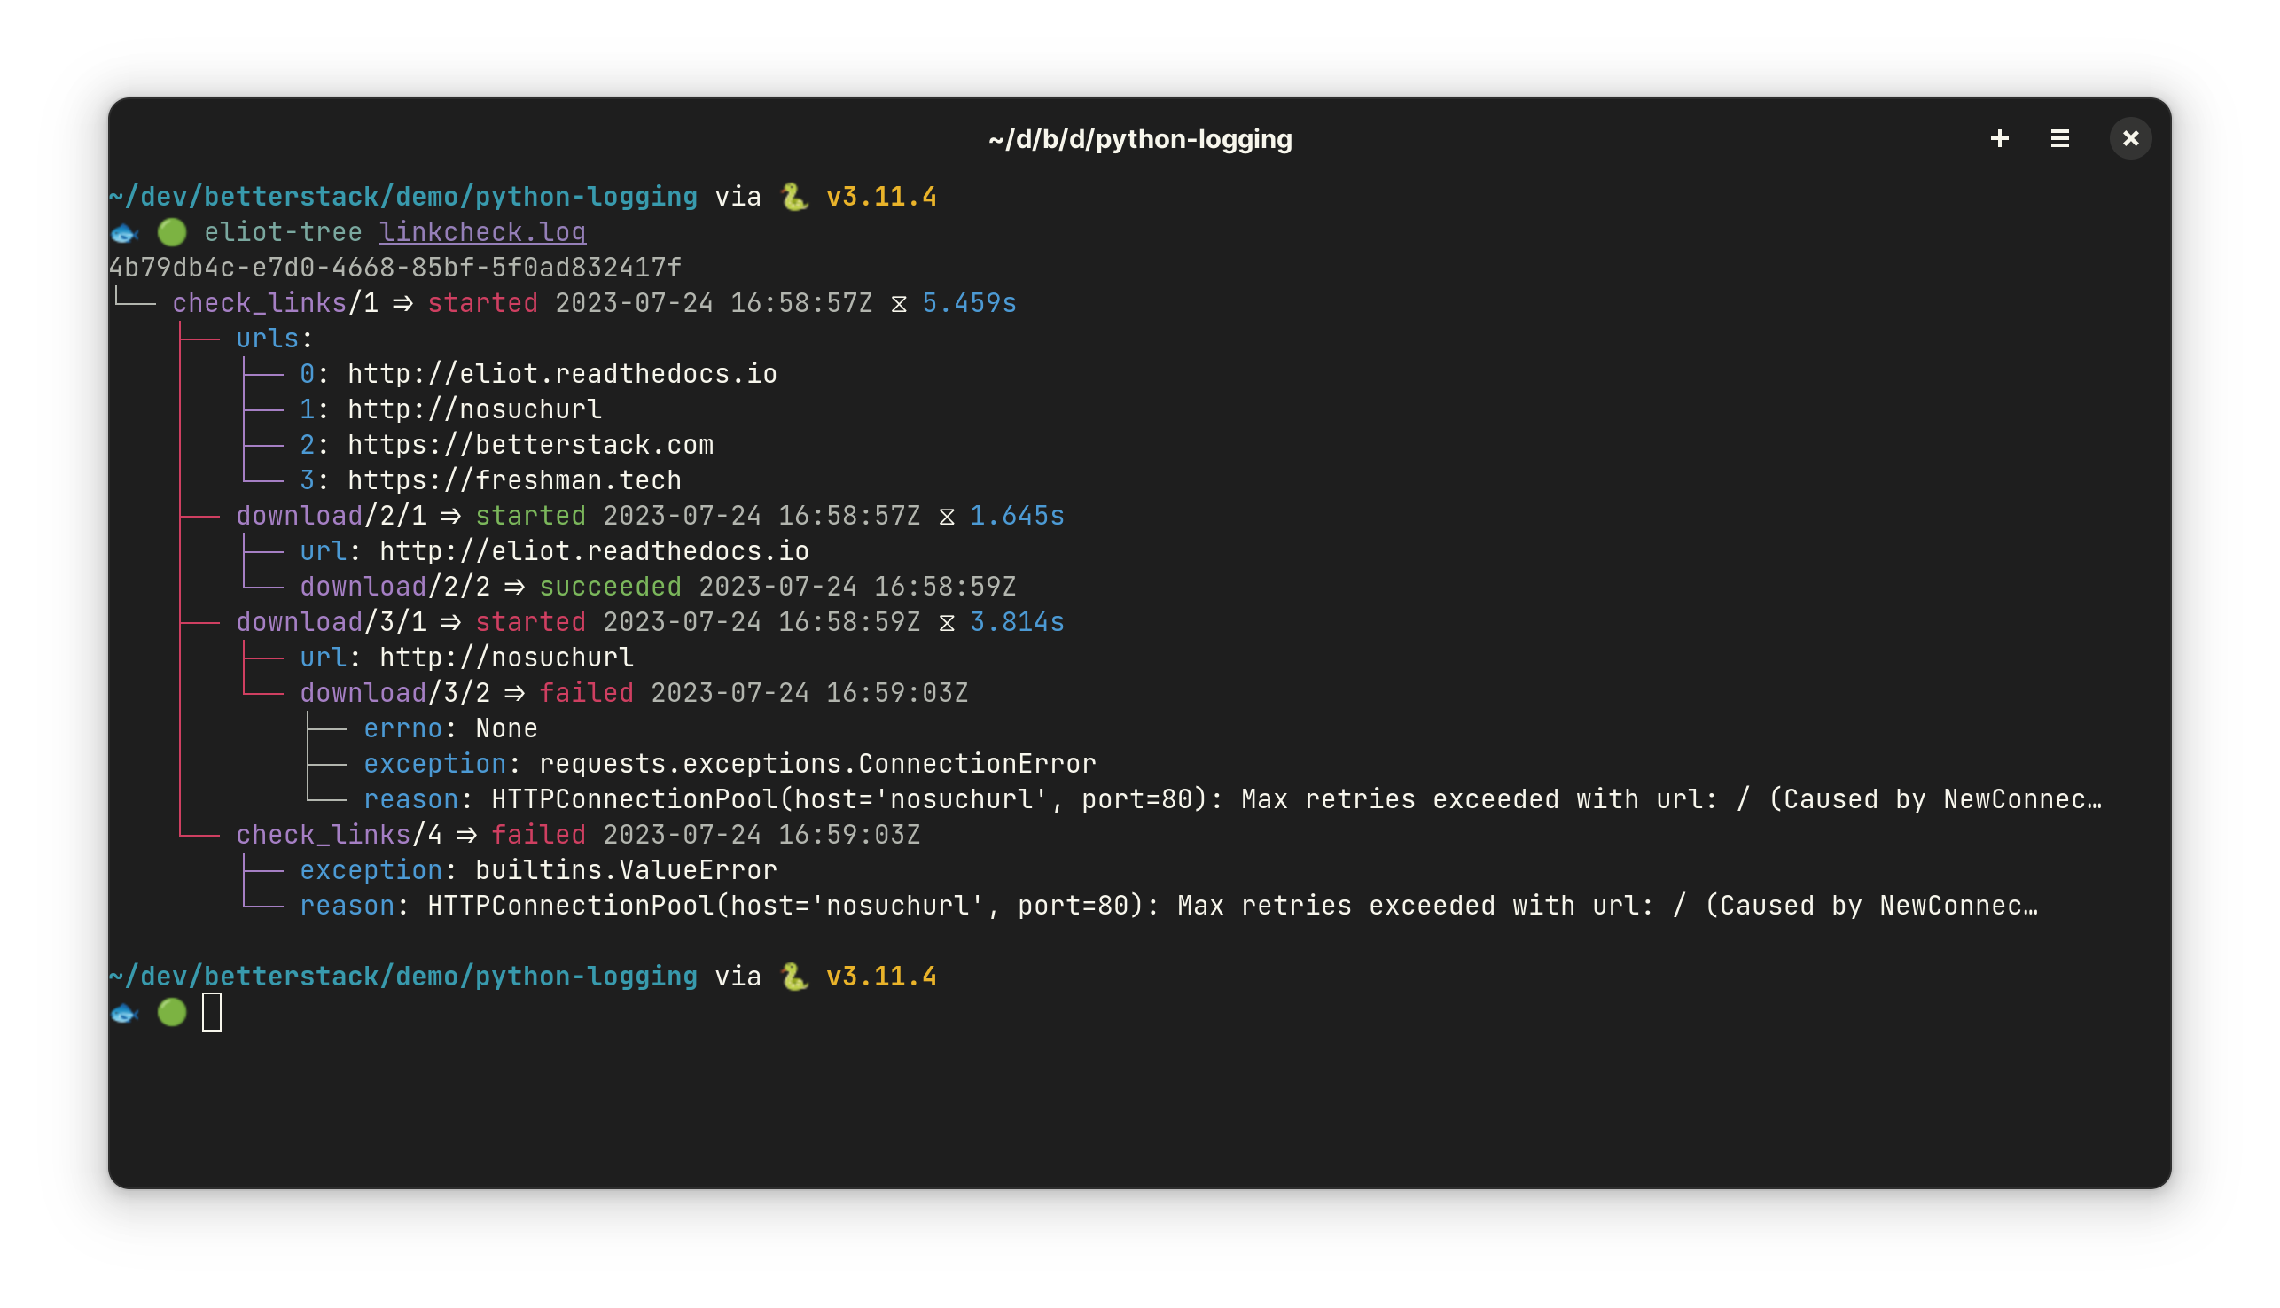
Task: Click the green circle on bottom prompt
Action: pyautogui.click(x=172, y=1011)
